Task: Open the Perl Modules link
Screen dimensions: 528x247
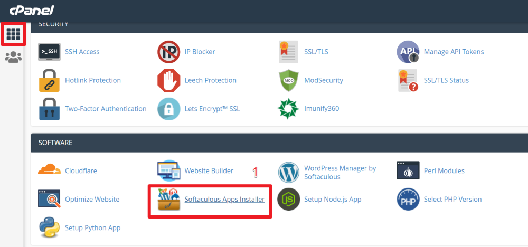Action: 444,171
